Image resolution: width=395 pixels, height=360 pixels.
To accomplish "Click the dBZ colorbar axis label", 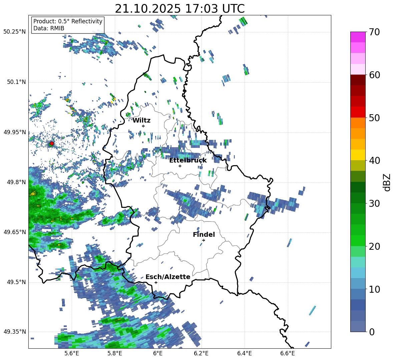I will 387,182.
